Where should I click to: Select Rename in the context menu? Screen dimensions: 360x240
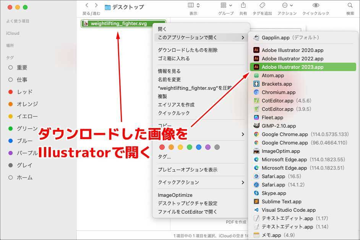[x=169, y=79]
